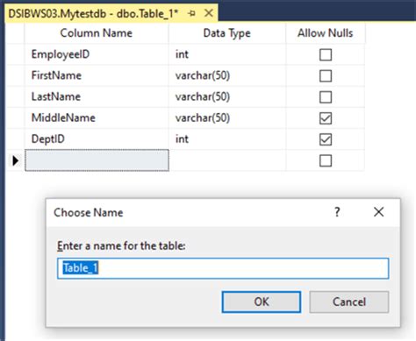The height and width of the screenshot is (341, 416).
Task: Pin the dbo.Table_1 document tab
Action: (x=192, y=13)
